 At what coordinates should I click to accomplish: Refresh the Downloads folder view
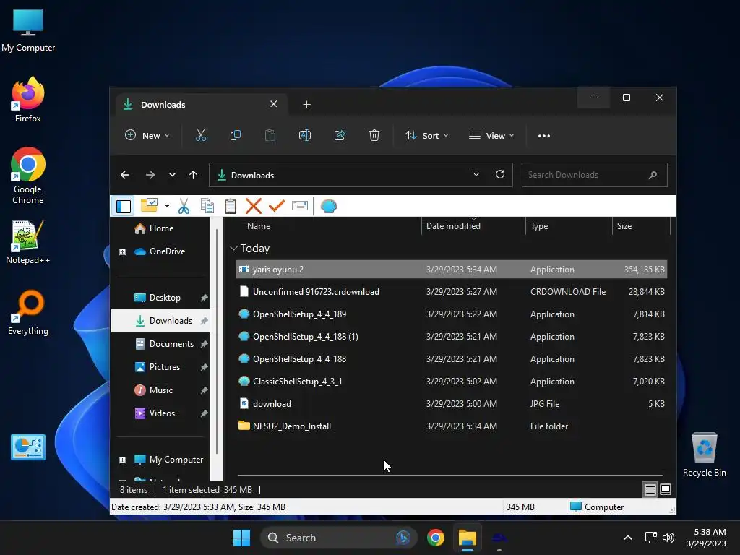tap(500, 175)
